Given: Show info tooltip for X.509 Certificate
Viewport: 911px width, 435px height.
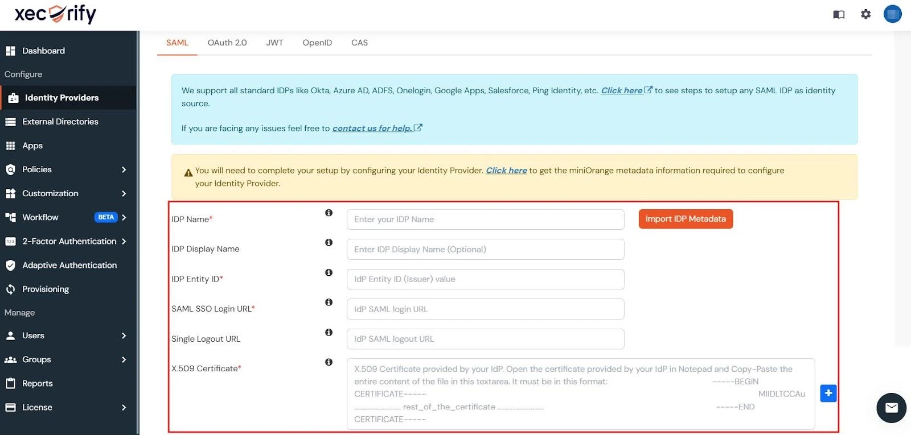Looking at the screenshot, I should click(329, 362).
